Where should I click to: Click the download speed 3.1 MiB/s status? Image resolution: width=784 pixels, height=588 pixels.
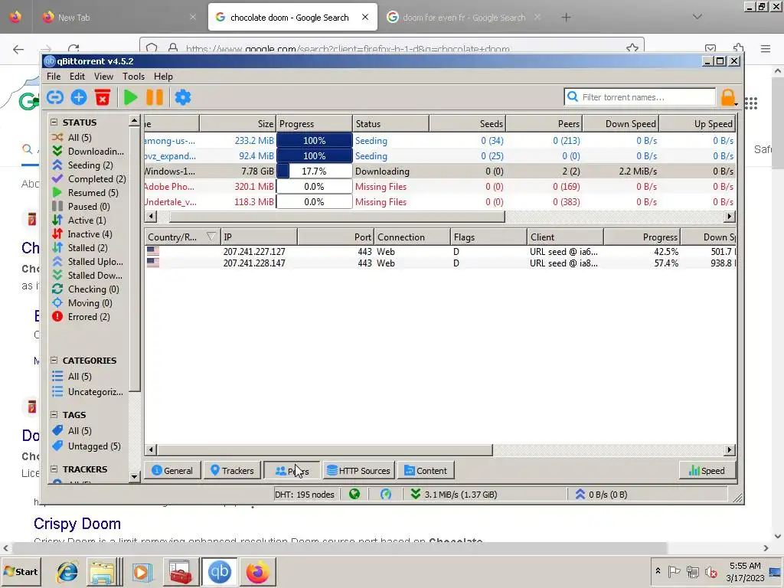click(x=454, y=494)
